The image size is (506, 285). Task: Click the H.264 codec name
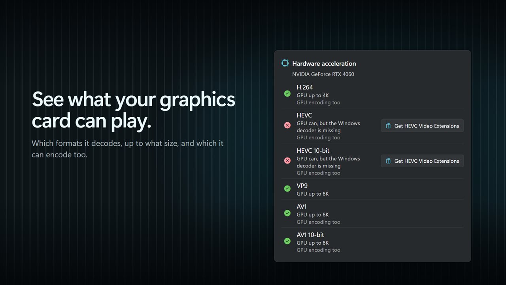coord(305,87)
